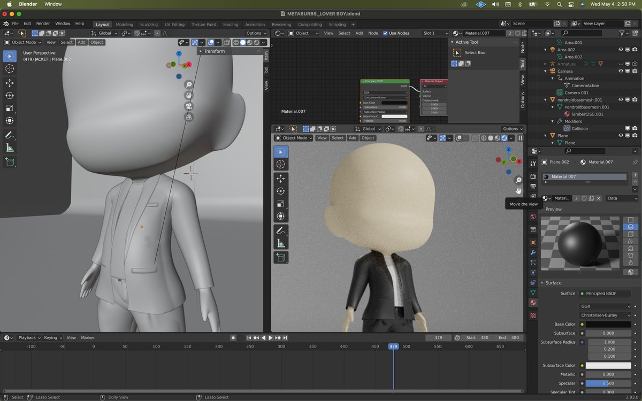Click the hand pan icon in rendered viewport
This screenshot has height=401, width=642.
518,191
